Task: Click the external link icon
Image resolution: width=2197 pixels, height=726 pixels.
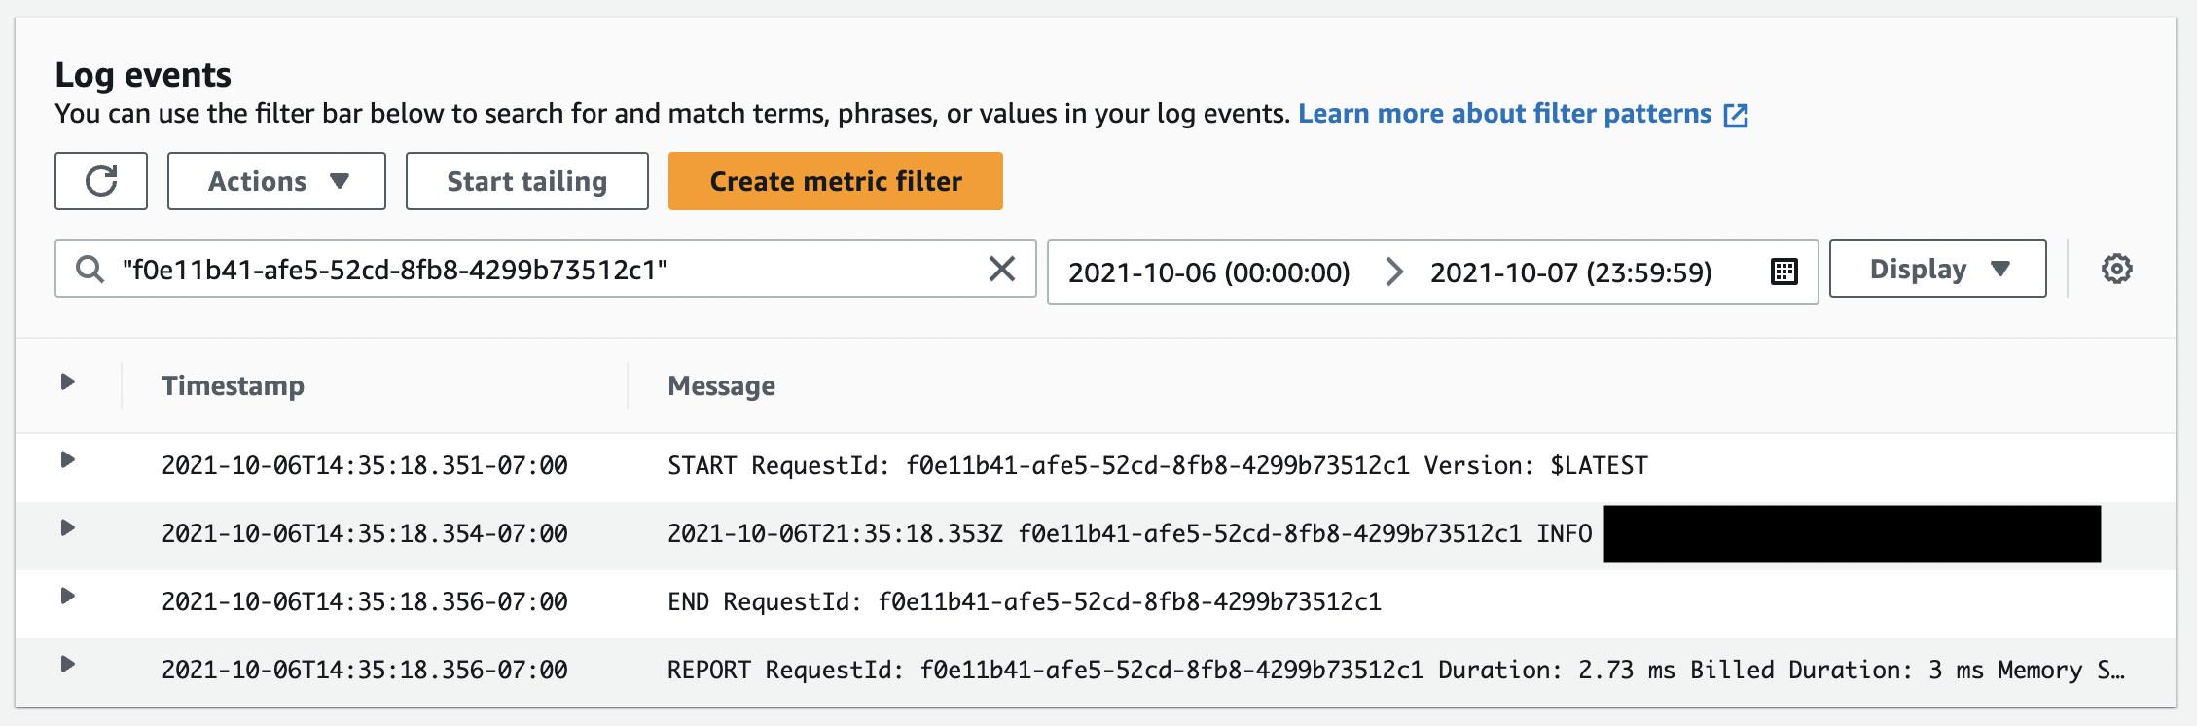Action: (1736, 115)
